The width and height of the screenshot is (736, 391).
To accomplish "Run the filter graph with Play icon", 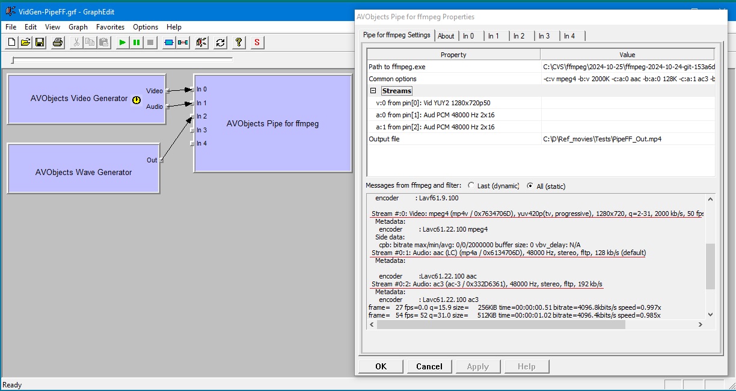I will pos(122,42).
